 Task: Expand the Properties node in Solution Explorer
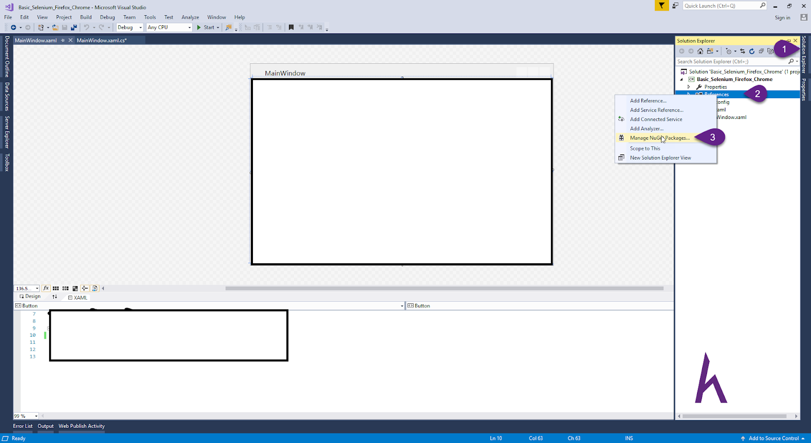(688, 87)
